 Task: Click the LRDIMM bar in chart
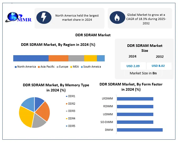tap(135, 99)
